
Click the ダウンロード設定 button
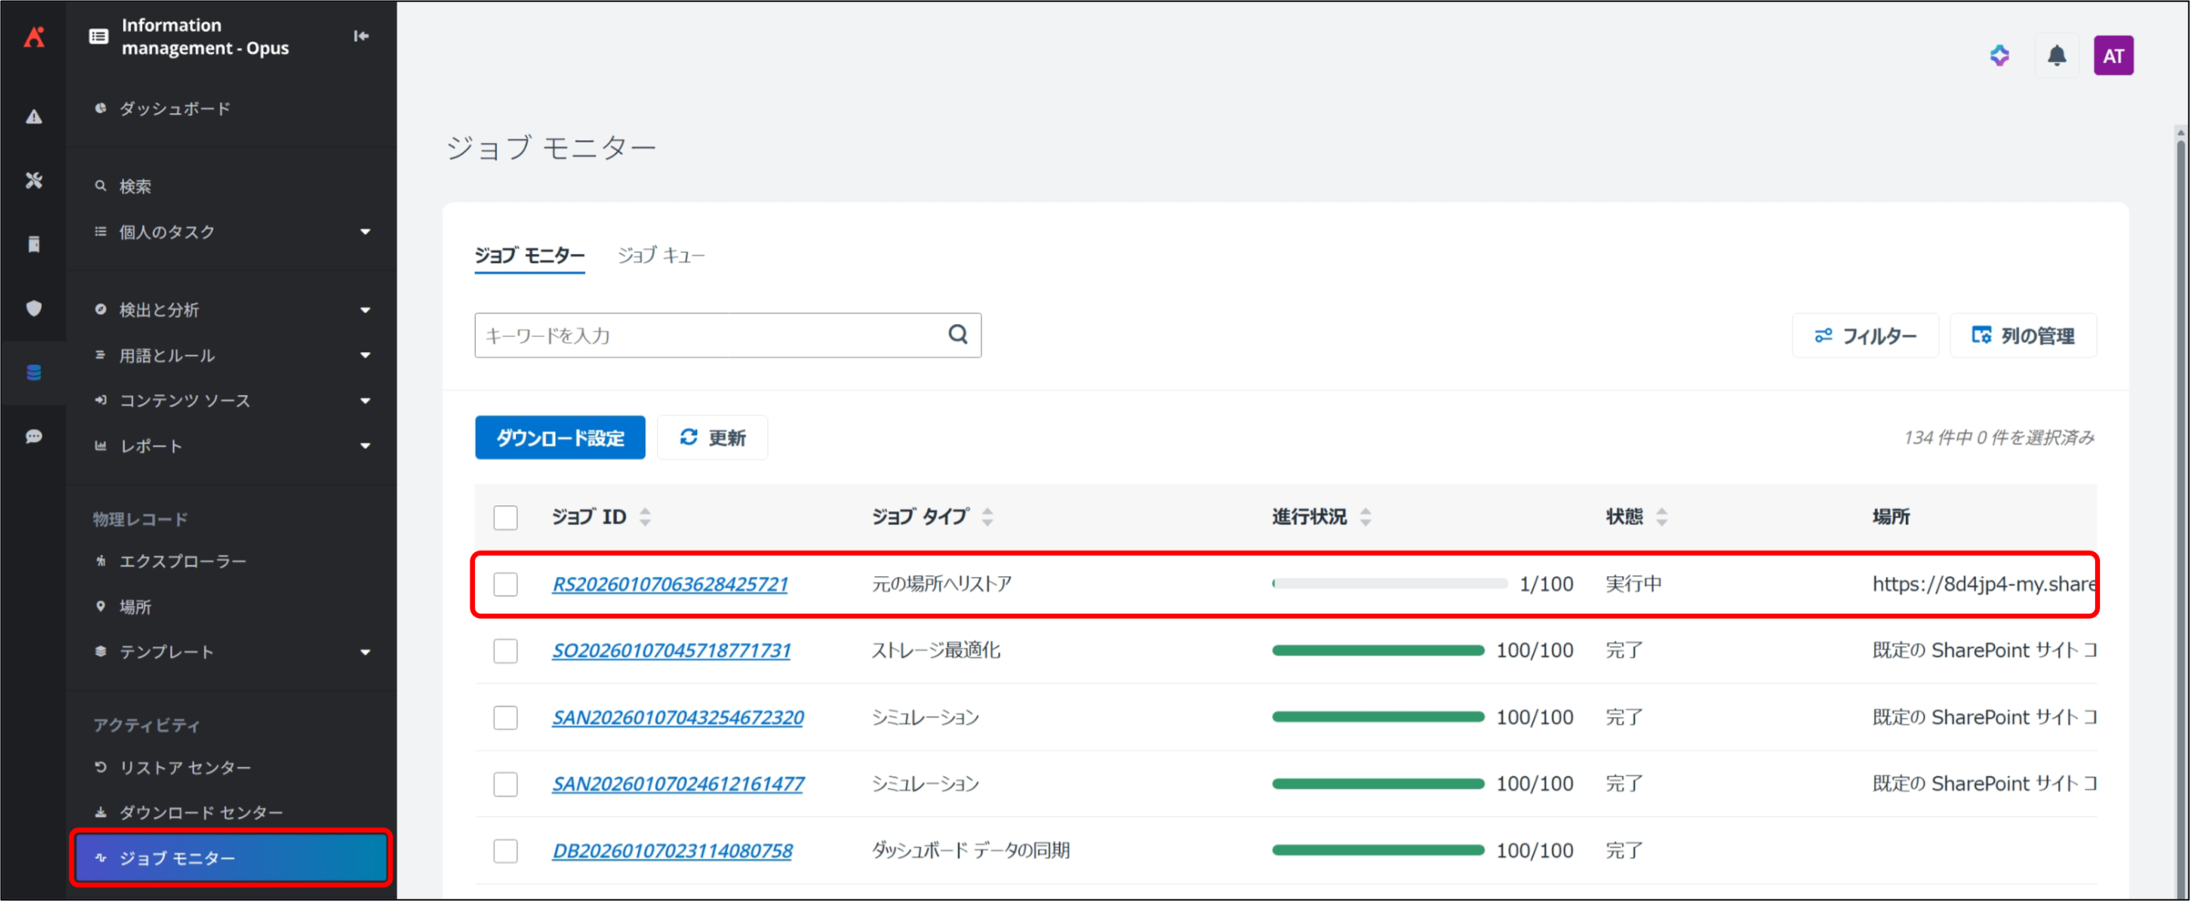560,439
